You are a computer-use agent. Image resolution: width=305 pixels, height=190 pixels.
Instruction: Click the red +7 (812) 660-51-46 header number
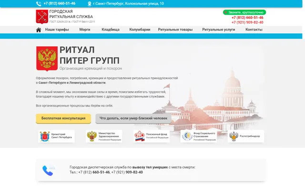247,18
